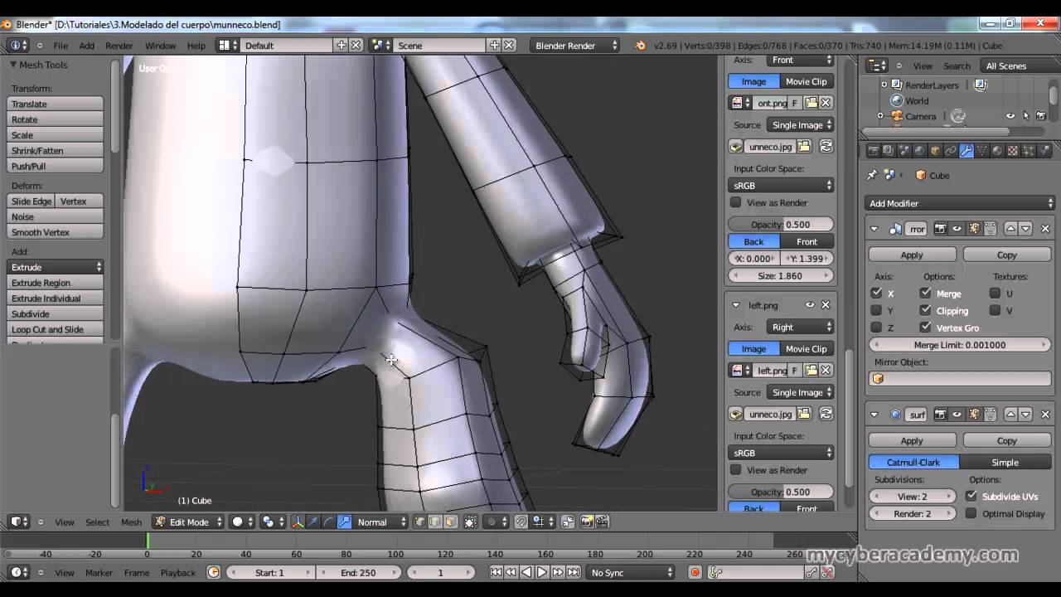Screen dimensions: 1061x597
Task: Click the Translate button
Action: click(x=56, y=104)
